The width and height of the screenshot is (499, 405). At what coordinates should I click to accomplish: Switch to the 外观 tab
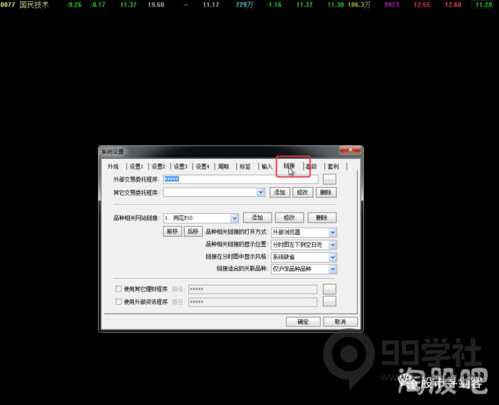(113, 166)
